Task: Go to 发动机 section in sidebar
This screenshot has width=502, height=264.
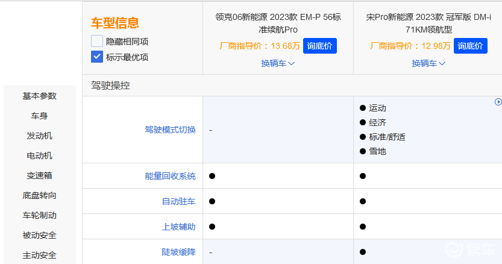Action: coord(39,136)
